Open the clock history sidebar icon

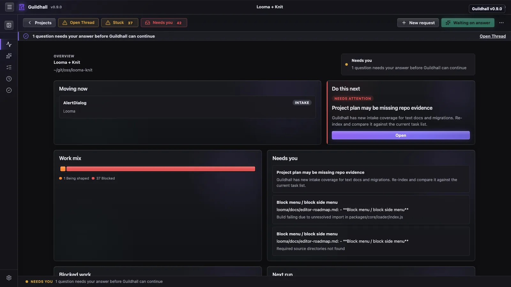tap(9, 79)
